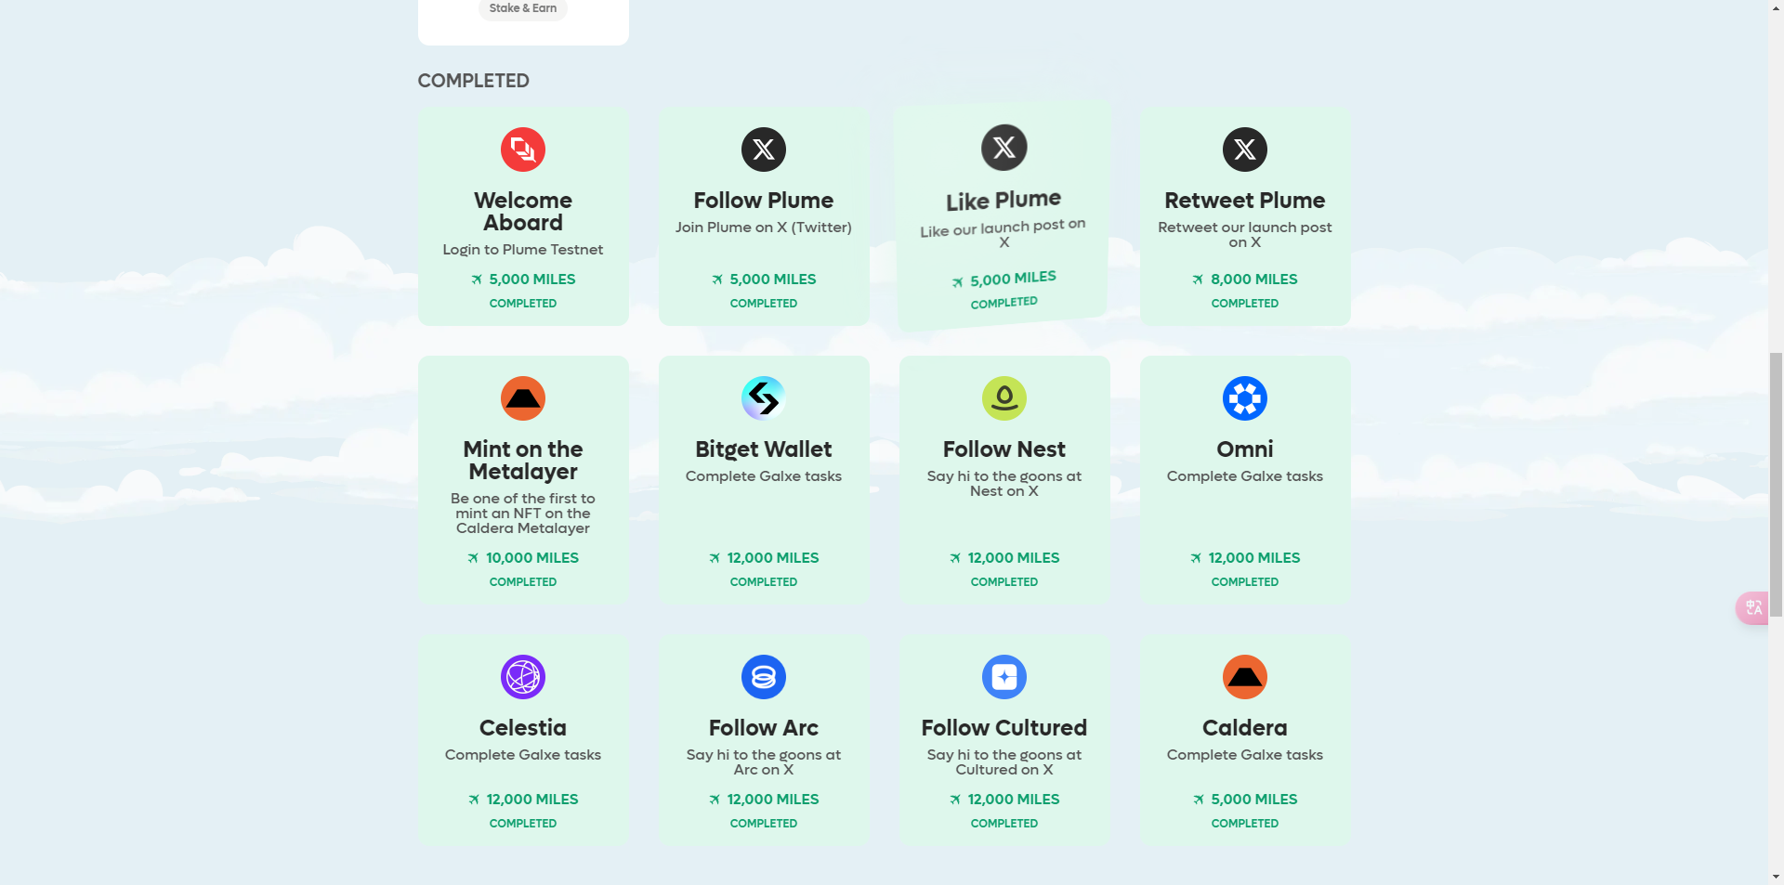Open the Like Plume card title
This screenshot has width=1784, height=885.
coord(1003,201)
